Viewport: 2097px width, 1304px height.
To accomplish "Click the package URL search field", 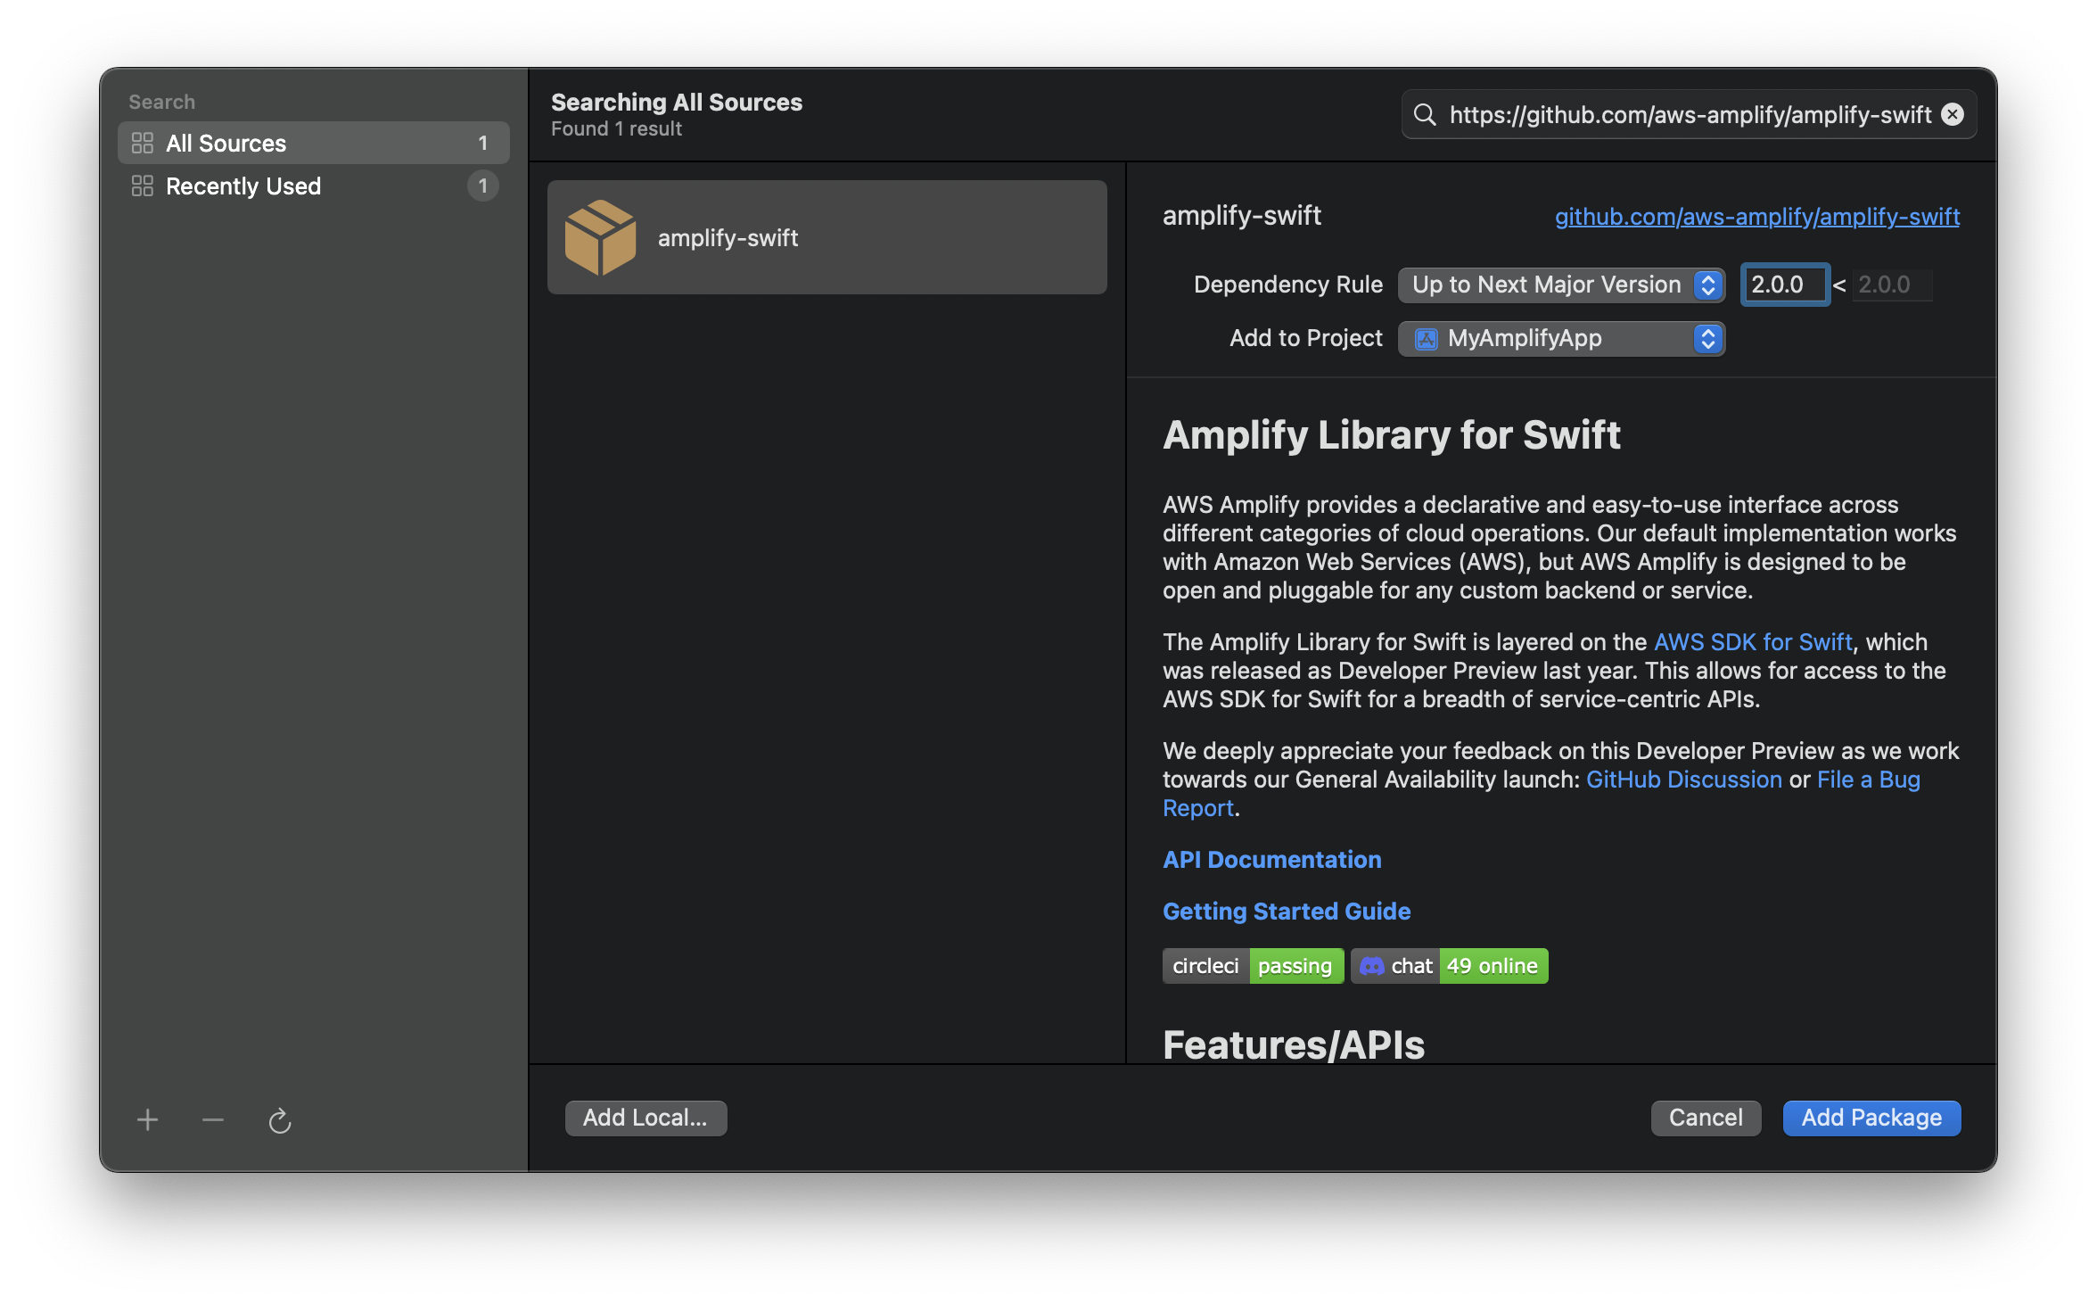I will [x=1690, y=114].
